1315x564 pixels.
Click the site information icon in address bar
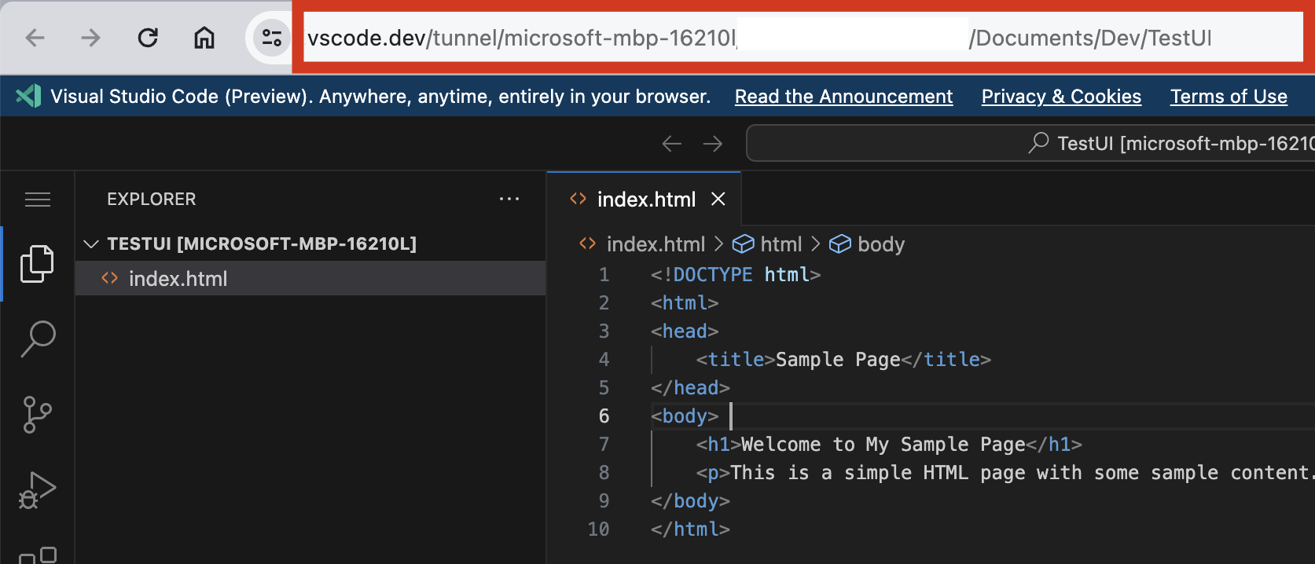[x=272, y=38]
